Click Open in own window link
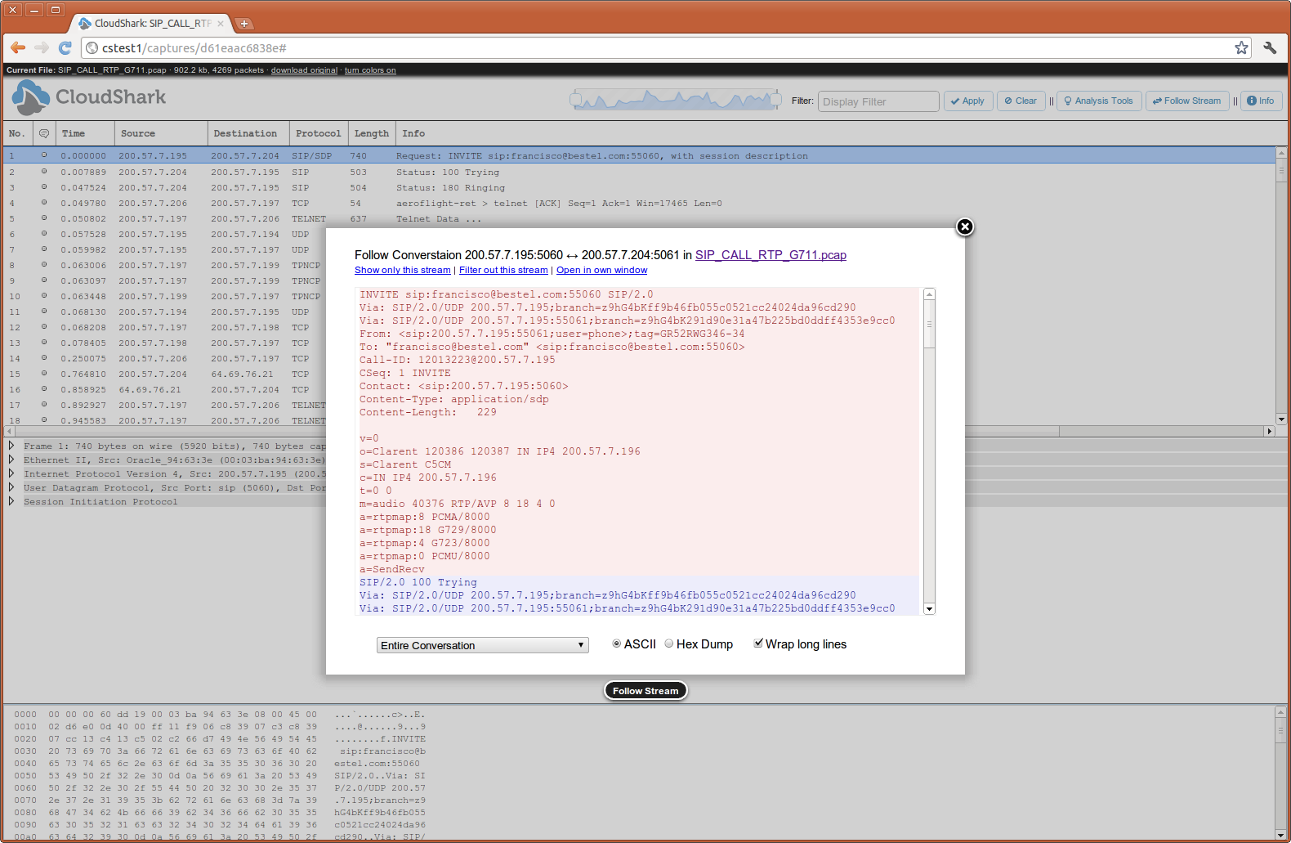Screen dimensions: 1291x843 601,270
